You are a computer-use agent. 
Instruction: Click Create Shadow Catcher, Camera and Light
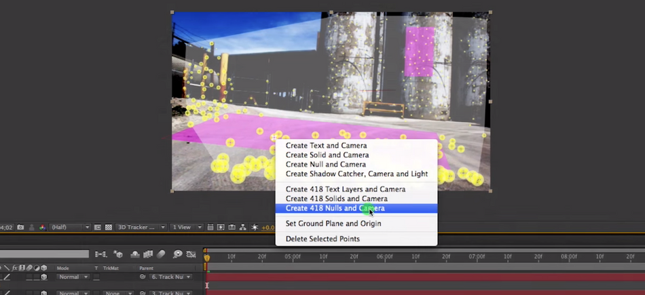(356, 174)
